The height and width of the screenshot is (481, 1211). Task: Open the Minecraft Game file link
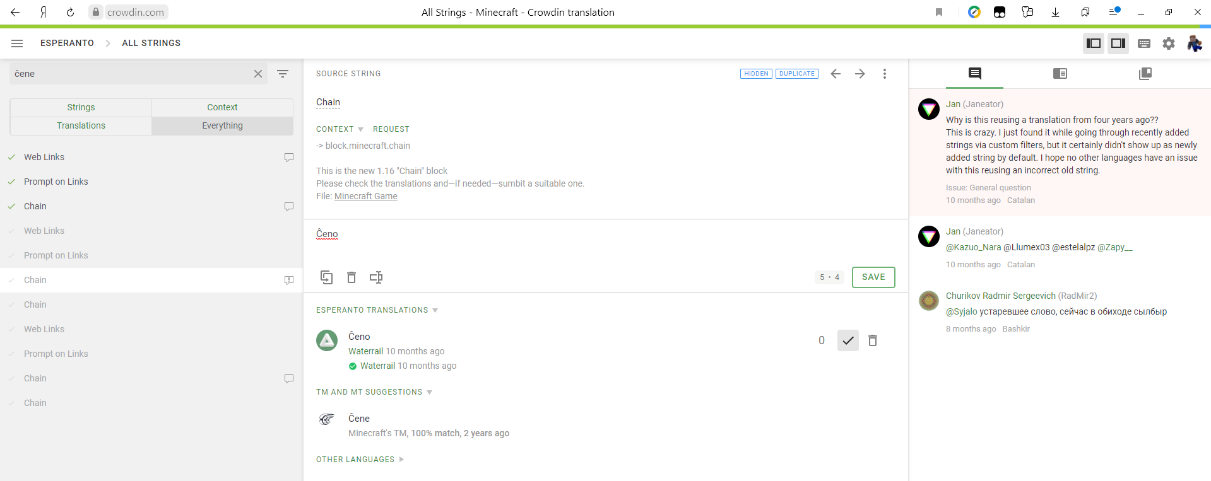pos(366,196)
